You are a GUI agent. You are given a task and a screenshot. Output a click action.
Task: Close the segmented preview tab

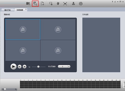(26, 9)
